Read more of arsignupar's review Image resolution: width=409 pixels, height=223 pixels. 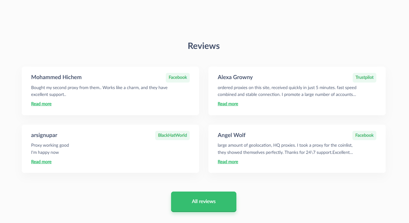(41, 162)
